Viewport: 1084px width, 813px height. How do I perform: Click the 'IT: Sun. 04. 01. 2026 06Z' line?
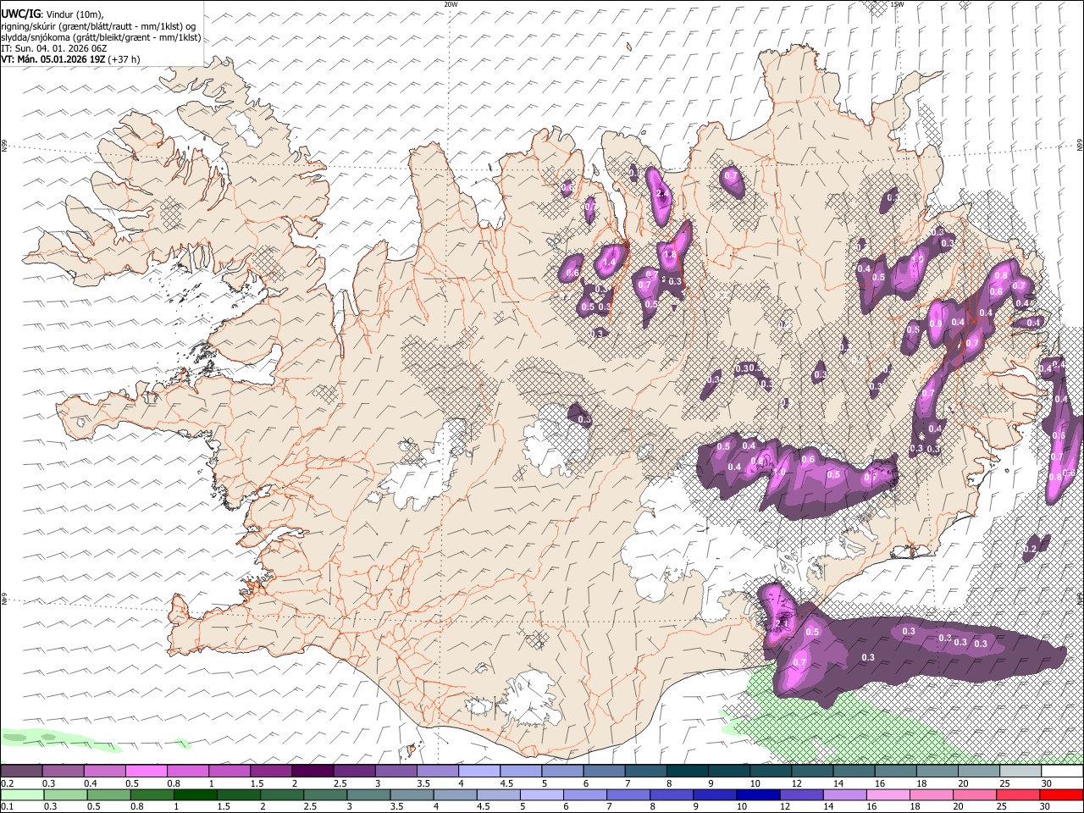[x=54, y=48]
